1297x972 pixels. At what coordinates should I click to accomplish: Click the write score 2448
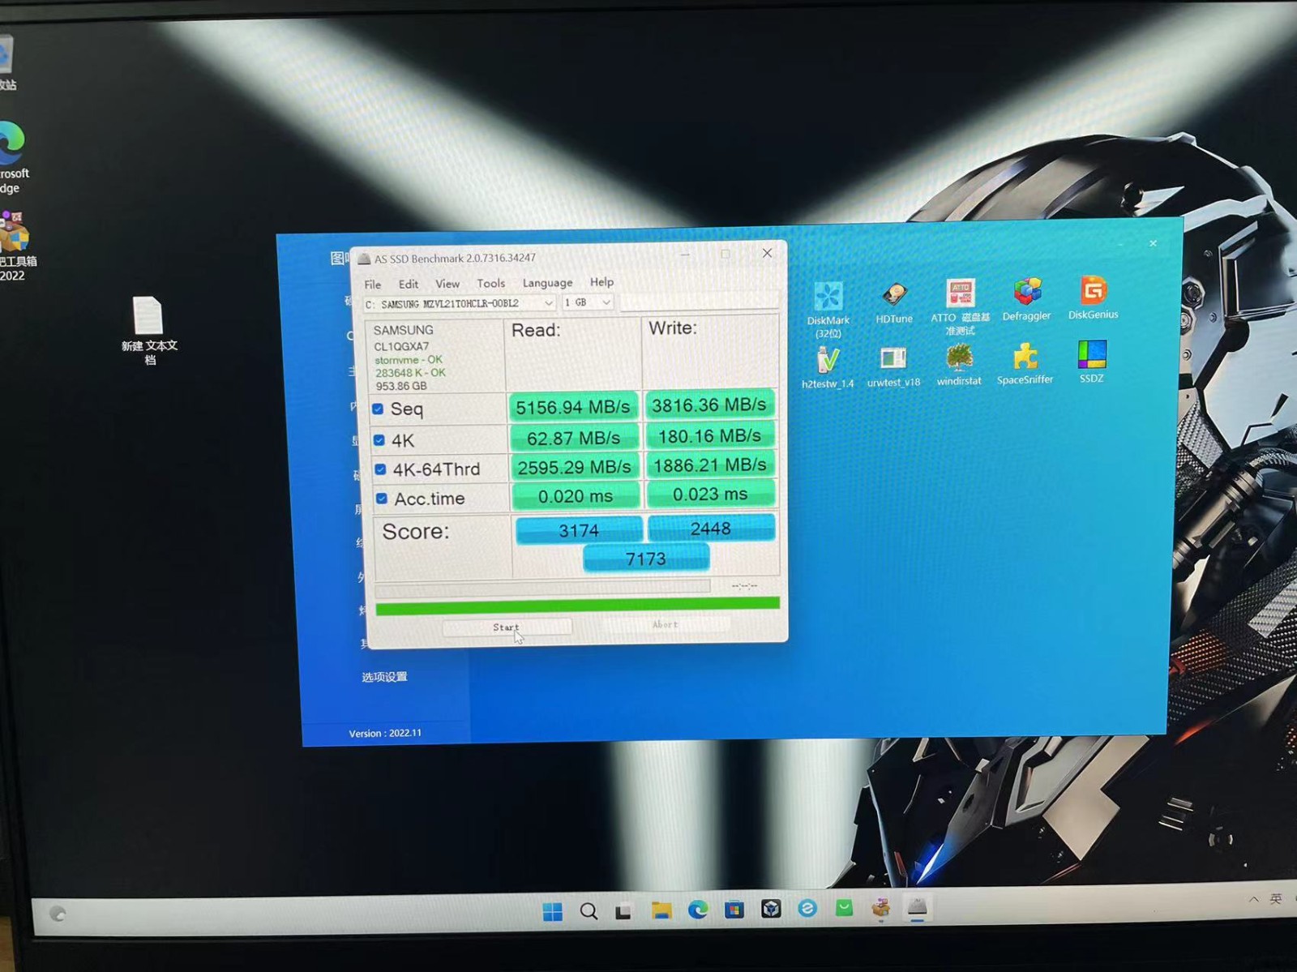[x=711, y=529]
